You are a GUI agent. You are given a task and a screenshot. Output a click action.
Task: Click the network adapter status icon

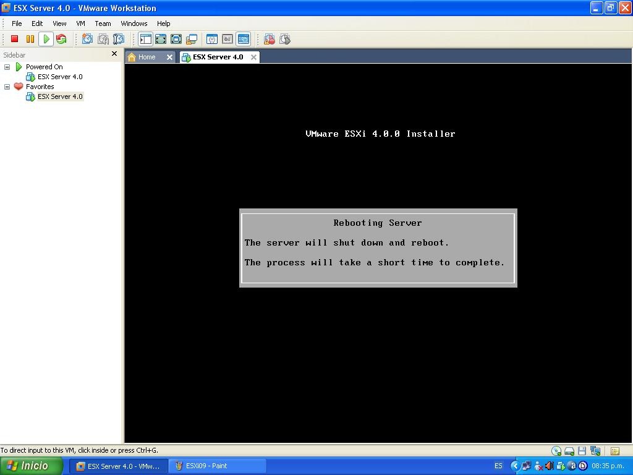tap(595, 451)
